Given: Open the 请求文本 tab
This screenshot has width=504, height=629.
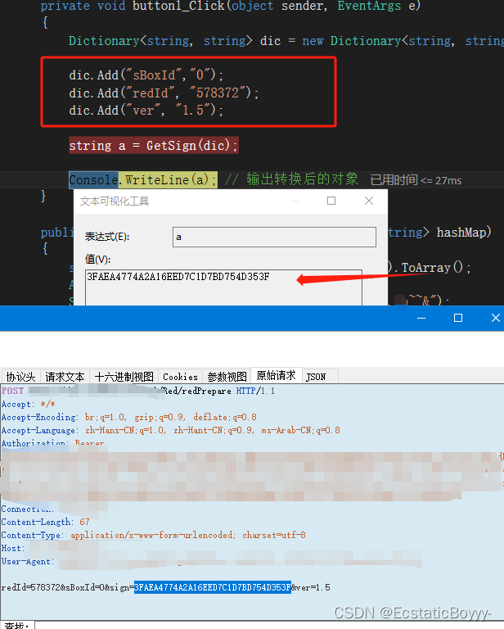Looking at the screenshot, I should click(x=65, y=377).
